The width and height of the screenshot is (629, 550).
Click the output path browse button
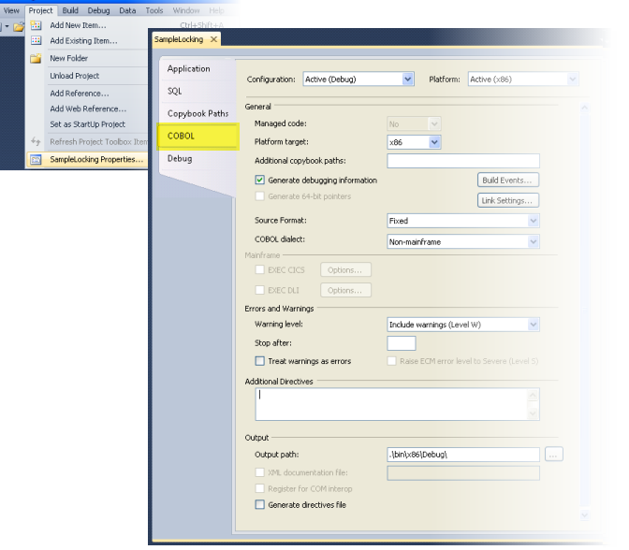pyautogui.click(x=553, y=455)
